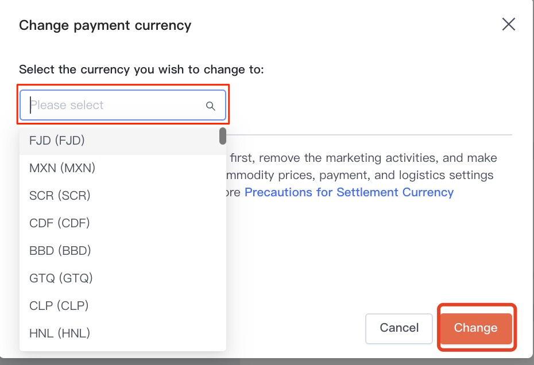Viewport: 534px width, 365px height.
Task: Click the 'Select the currency you wish' label
Action: click(x=141, y=69)
